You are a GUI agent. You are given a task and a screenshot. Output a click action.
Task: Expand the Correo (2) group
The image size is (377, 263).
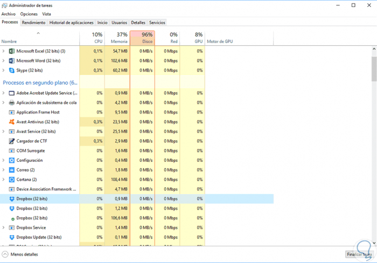point(3,170)
